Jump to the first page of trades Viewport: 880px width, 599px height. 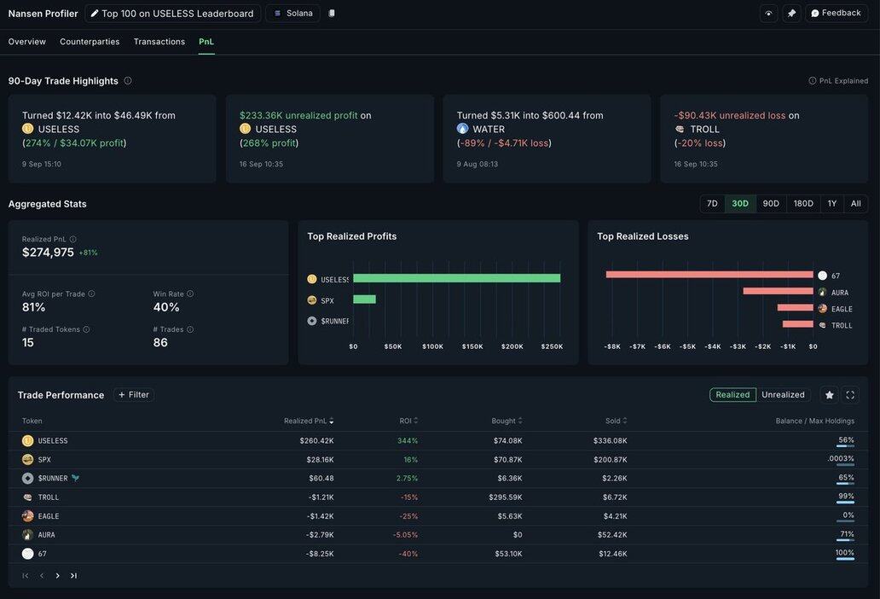pos(26,575)
